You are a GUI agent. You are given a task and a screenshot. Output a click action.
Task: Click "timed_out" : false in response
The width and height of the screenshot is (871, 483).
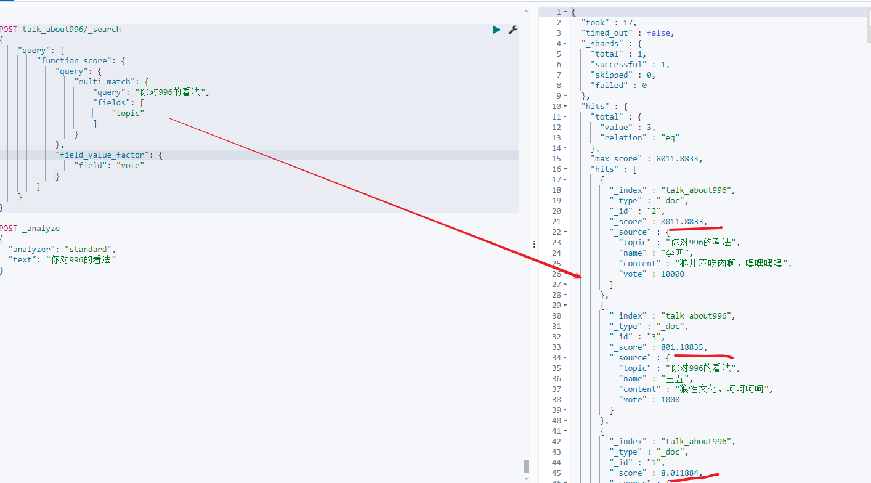pyautogui.click(x=628, y=33)
